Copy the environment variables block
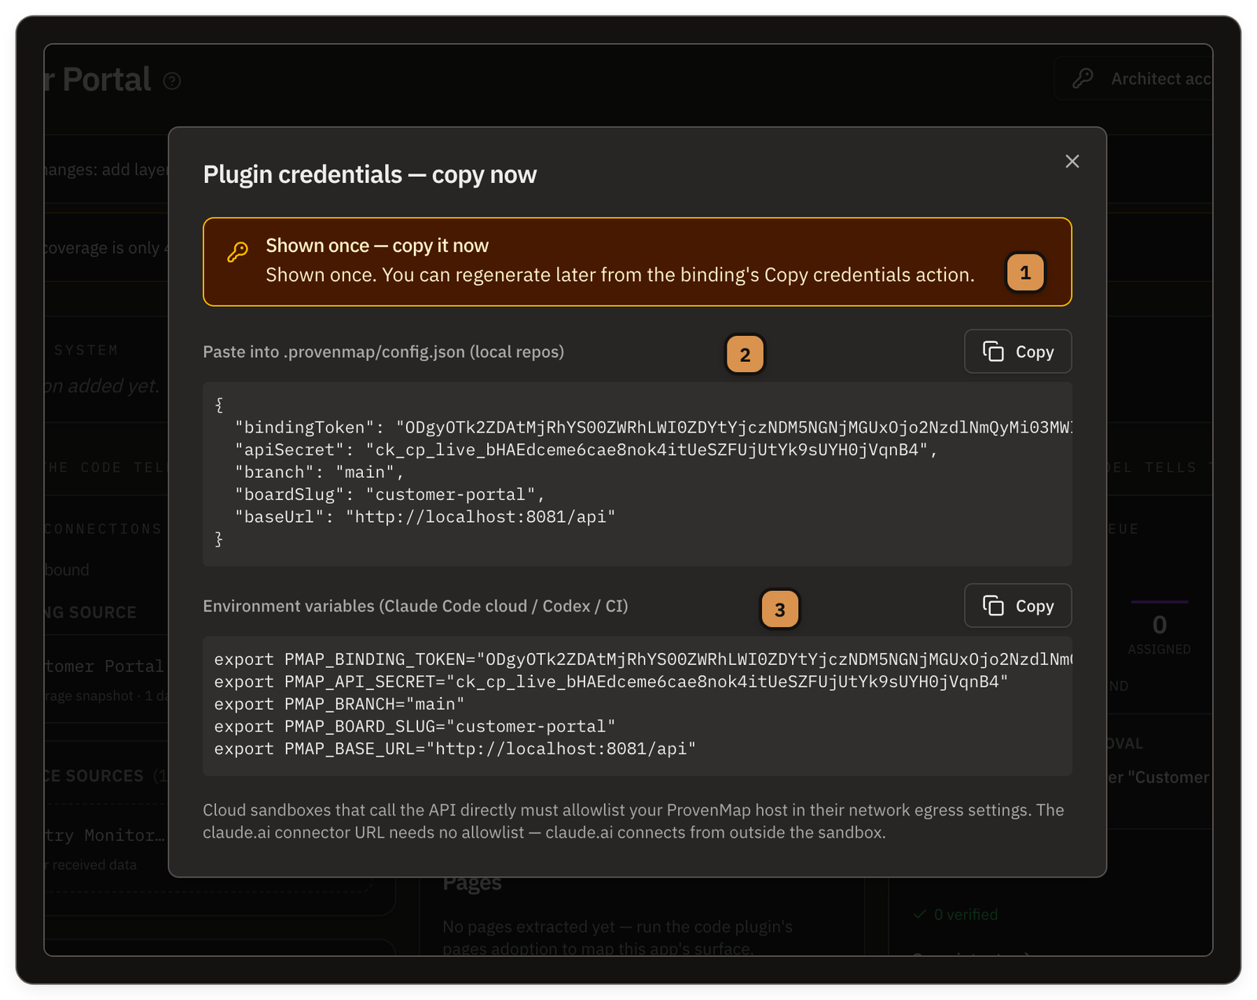Image resolution: width=1257 pixels, height=1000 pixels. point(1017,606)
